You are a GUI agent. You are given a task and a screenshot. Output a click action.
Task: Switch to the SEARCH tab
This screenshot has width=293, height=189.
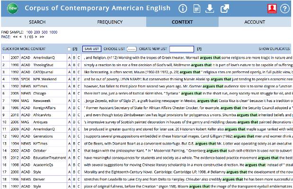pyautogui.click(x=37, y=22)
